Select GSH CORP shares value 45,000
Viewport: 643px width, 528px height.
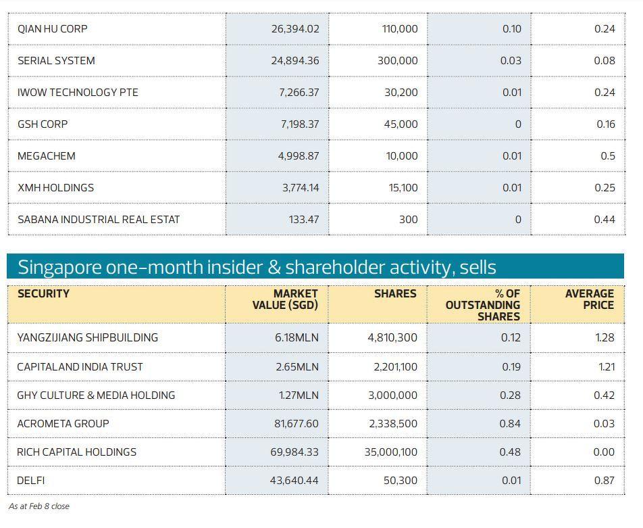pyautogui.click(x=401, y=124)
